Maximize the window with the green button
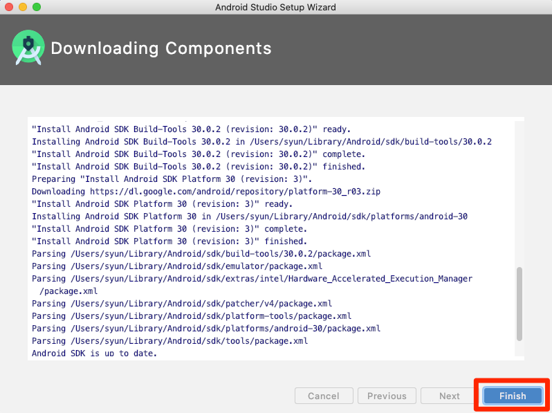The image size is (552, 413). click(37, 7)
